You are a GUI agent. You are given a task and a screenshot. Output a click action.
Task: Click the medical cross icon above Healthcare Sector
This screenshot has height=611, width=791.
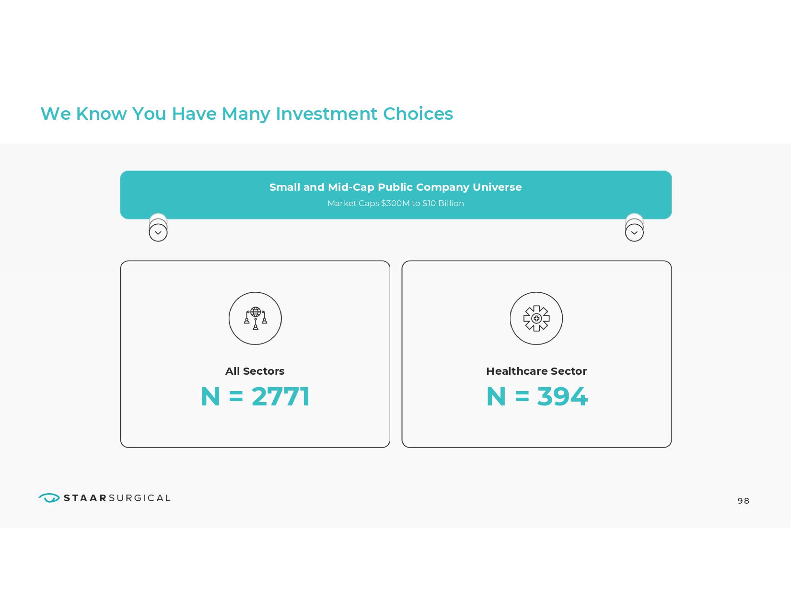click(x=536, y=318)
